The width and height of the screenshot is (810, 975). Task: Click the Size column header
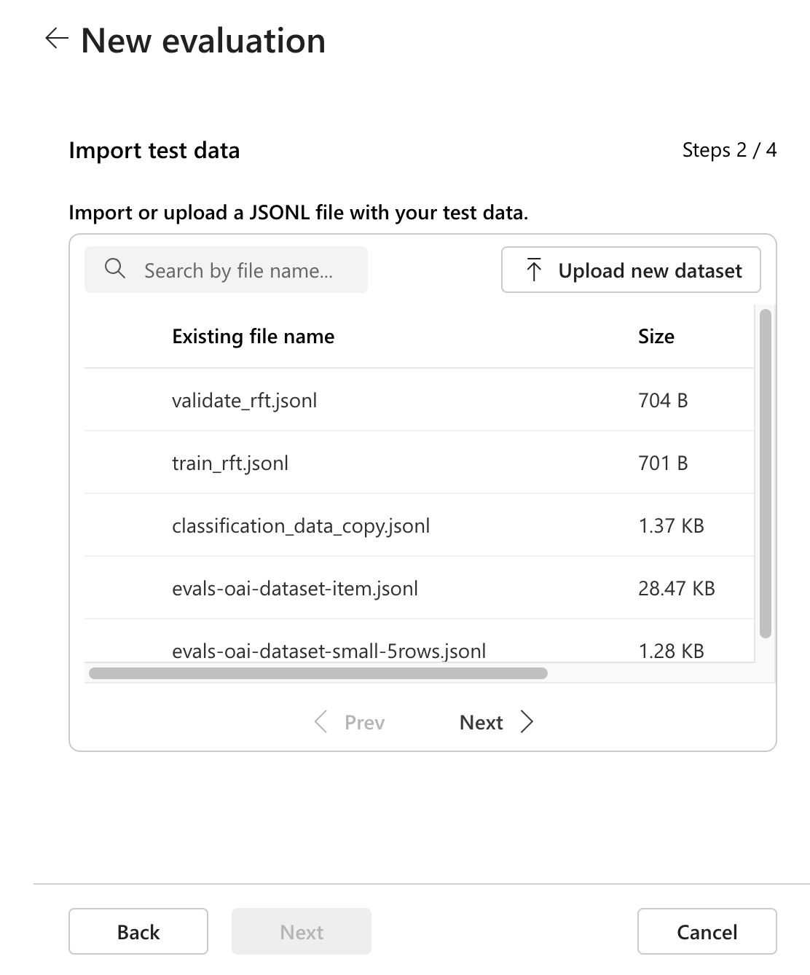pos(656,336)
